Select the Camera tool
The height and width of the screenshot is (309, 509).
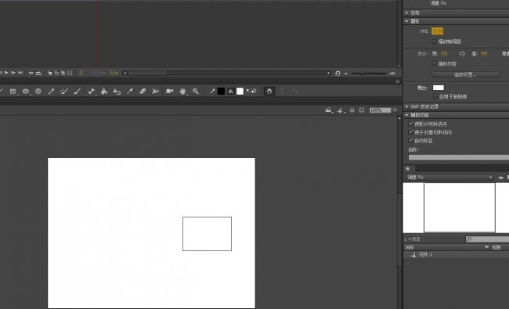(x=169, y=91)
